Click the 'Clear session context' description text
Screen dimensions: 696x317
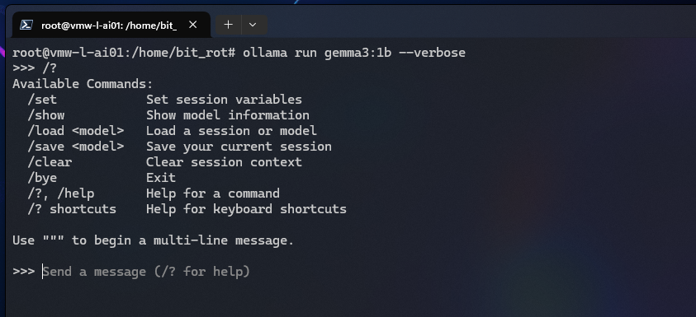225,162
